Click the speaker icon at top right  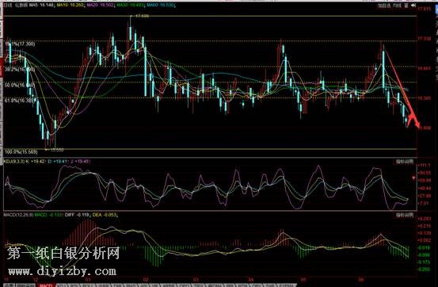pos(413,6)
